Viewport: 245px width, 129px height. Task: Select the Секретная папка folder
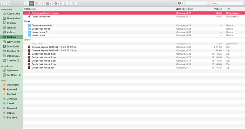pos(134,29)
